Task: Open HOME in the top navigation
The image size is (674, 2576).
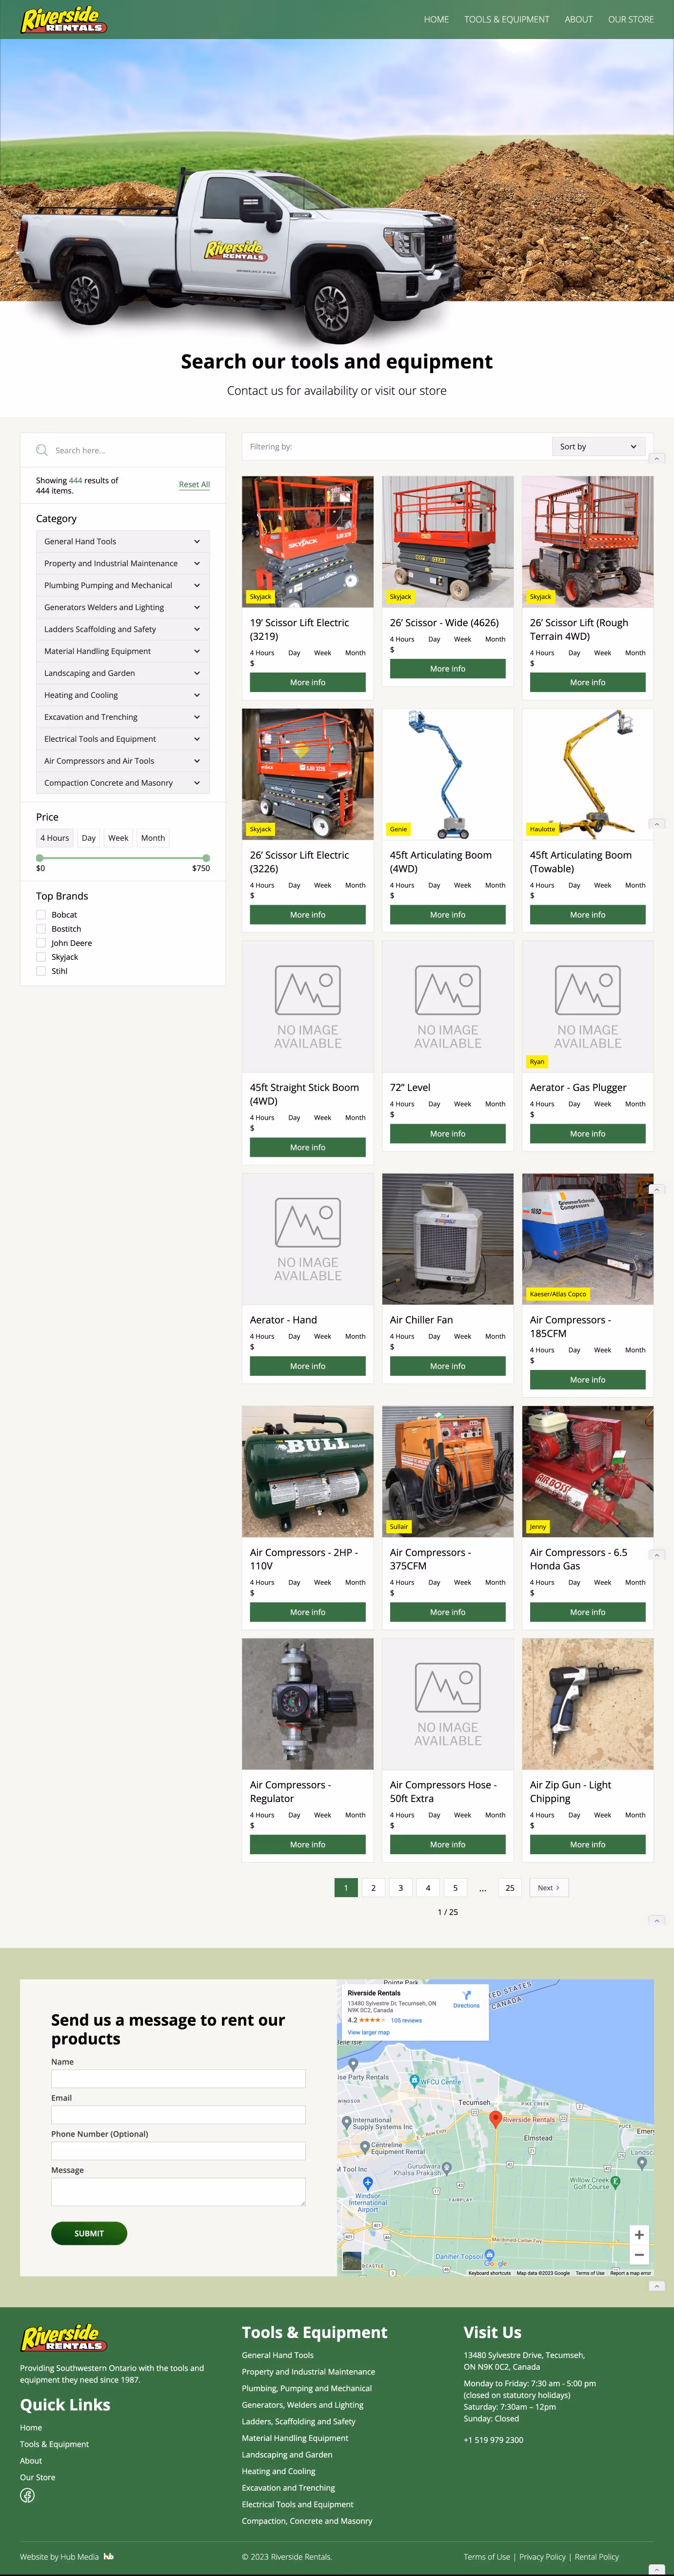Action: point(436,19)
